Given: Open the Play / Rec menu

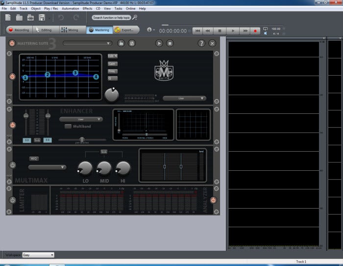Looking at the screenshot, I should pos(51,8).
